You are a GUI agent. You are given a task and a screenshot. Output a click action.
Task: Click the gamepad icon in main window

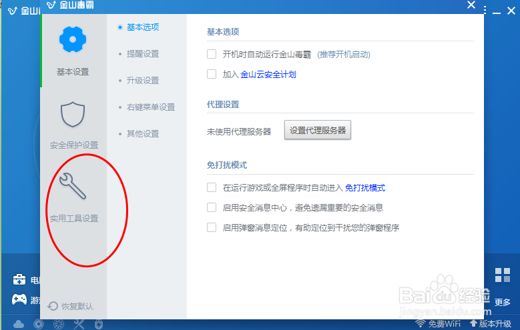(x=19, y=299)
